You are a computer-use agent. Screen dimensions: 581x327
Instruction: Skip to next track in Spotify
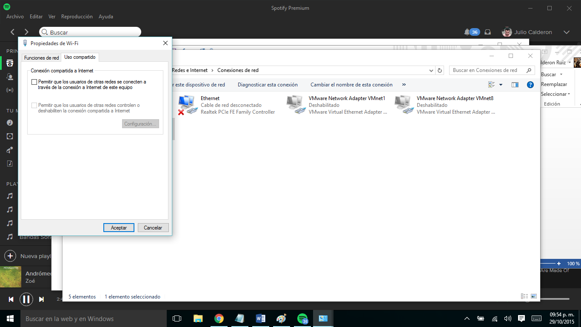point(41,299)
